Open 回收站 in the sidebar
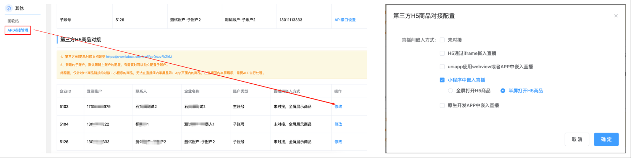631x158 pixels. pyautogui.click(x=13, y=21)
